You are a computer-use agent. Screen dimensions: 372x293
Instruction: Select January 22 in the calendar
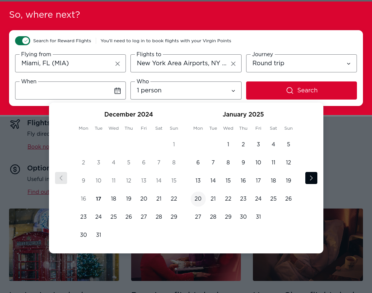pos(228,199)
